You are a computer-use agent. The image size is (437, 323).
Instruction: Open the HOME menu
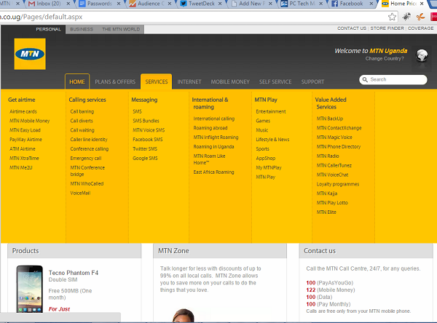(77, 81)
